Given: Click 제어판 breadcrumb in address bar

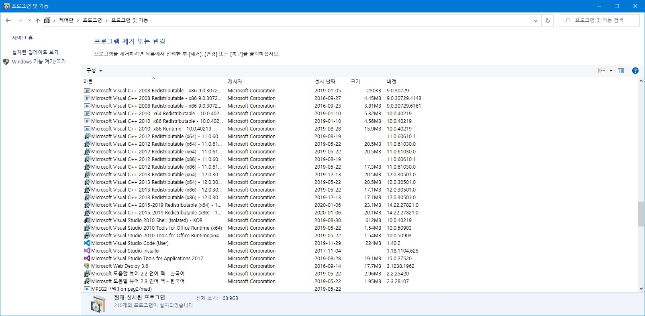Looking at the screenshot, I should point(66,20).
